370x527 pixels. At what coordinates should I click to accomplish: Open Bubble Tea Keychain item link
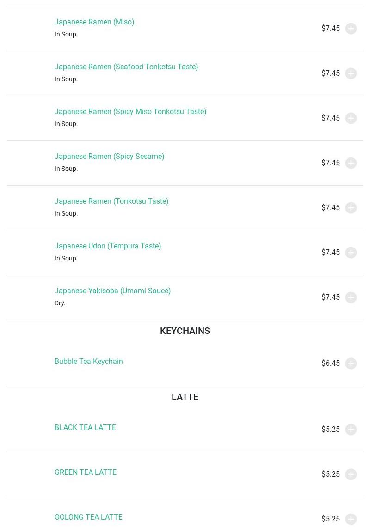pyautogui.click(x=88, y=361)
